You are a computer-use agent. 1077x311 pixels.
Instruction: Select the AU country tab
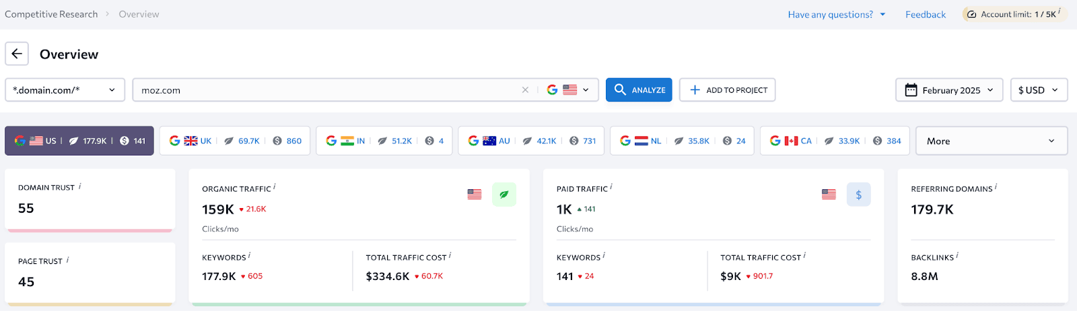coord(531,141)
